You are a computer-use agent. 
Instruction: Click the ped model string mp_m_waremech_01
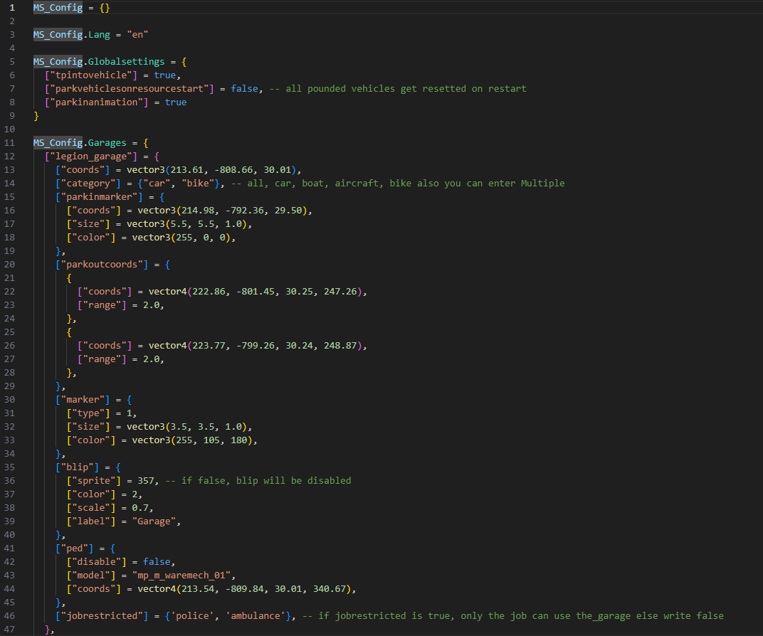click(181, 576)
